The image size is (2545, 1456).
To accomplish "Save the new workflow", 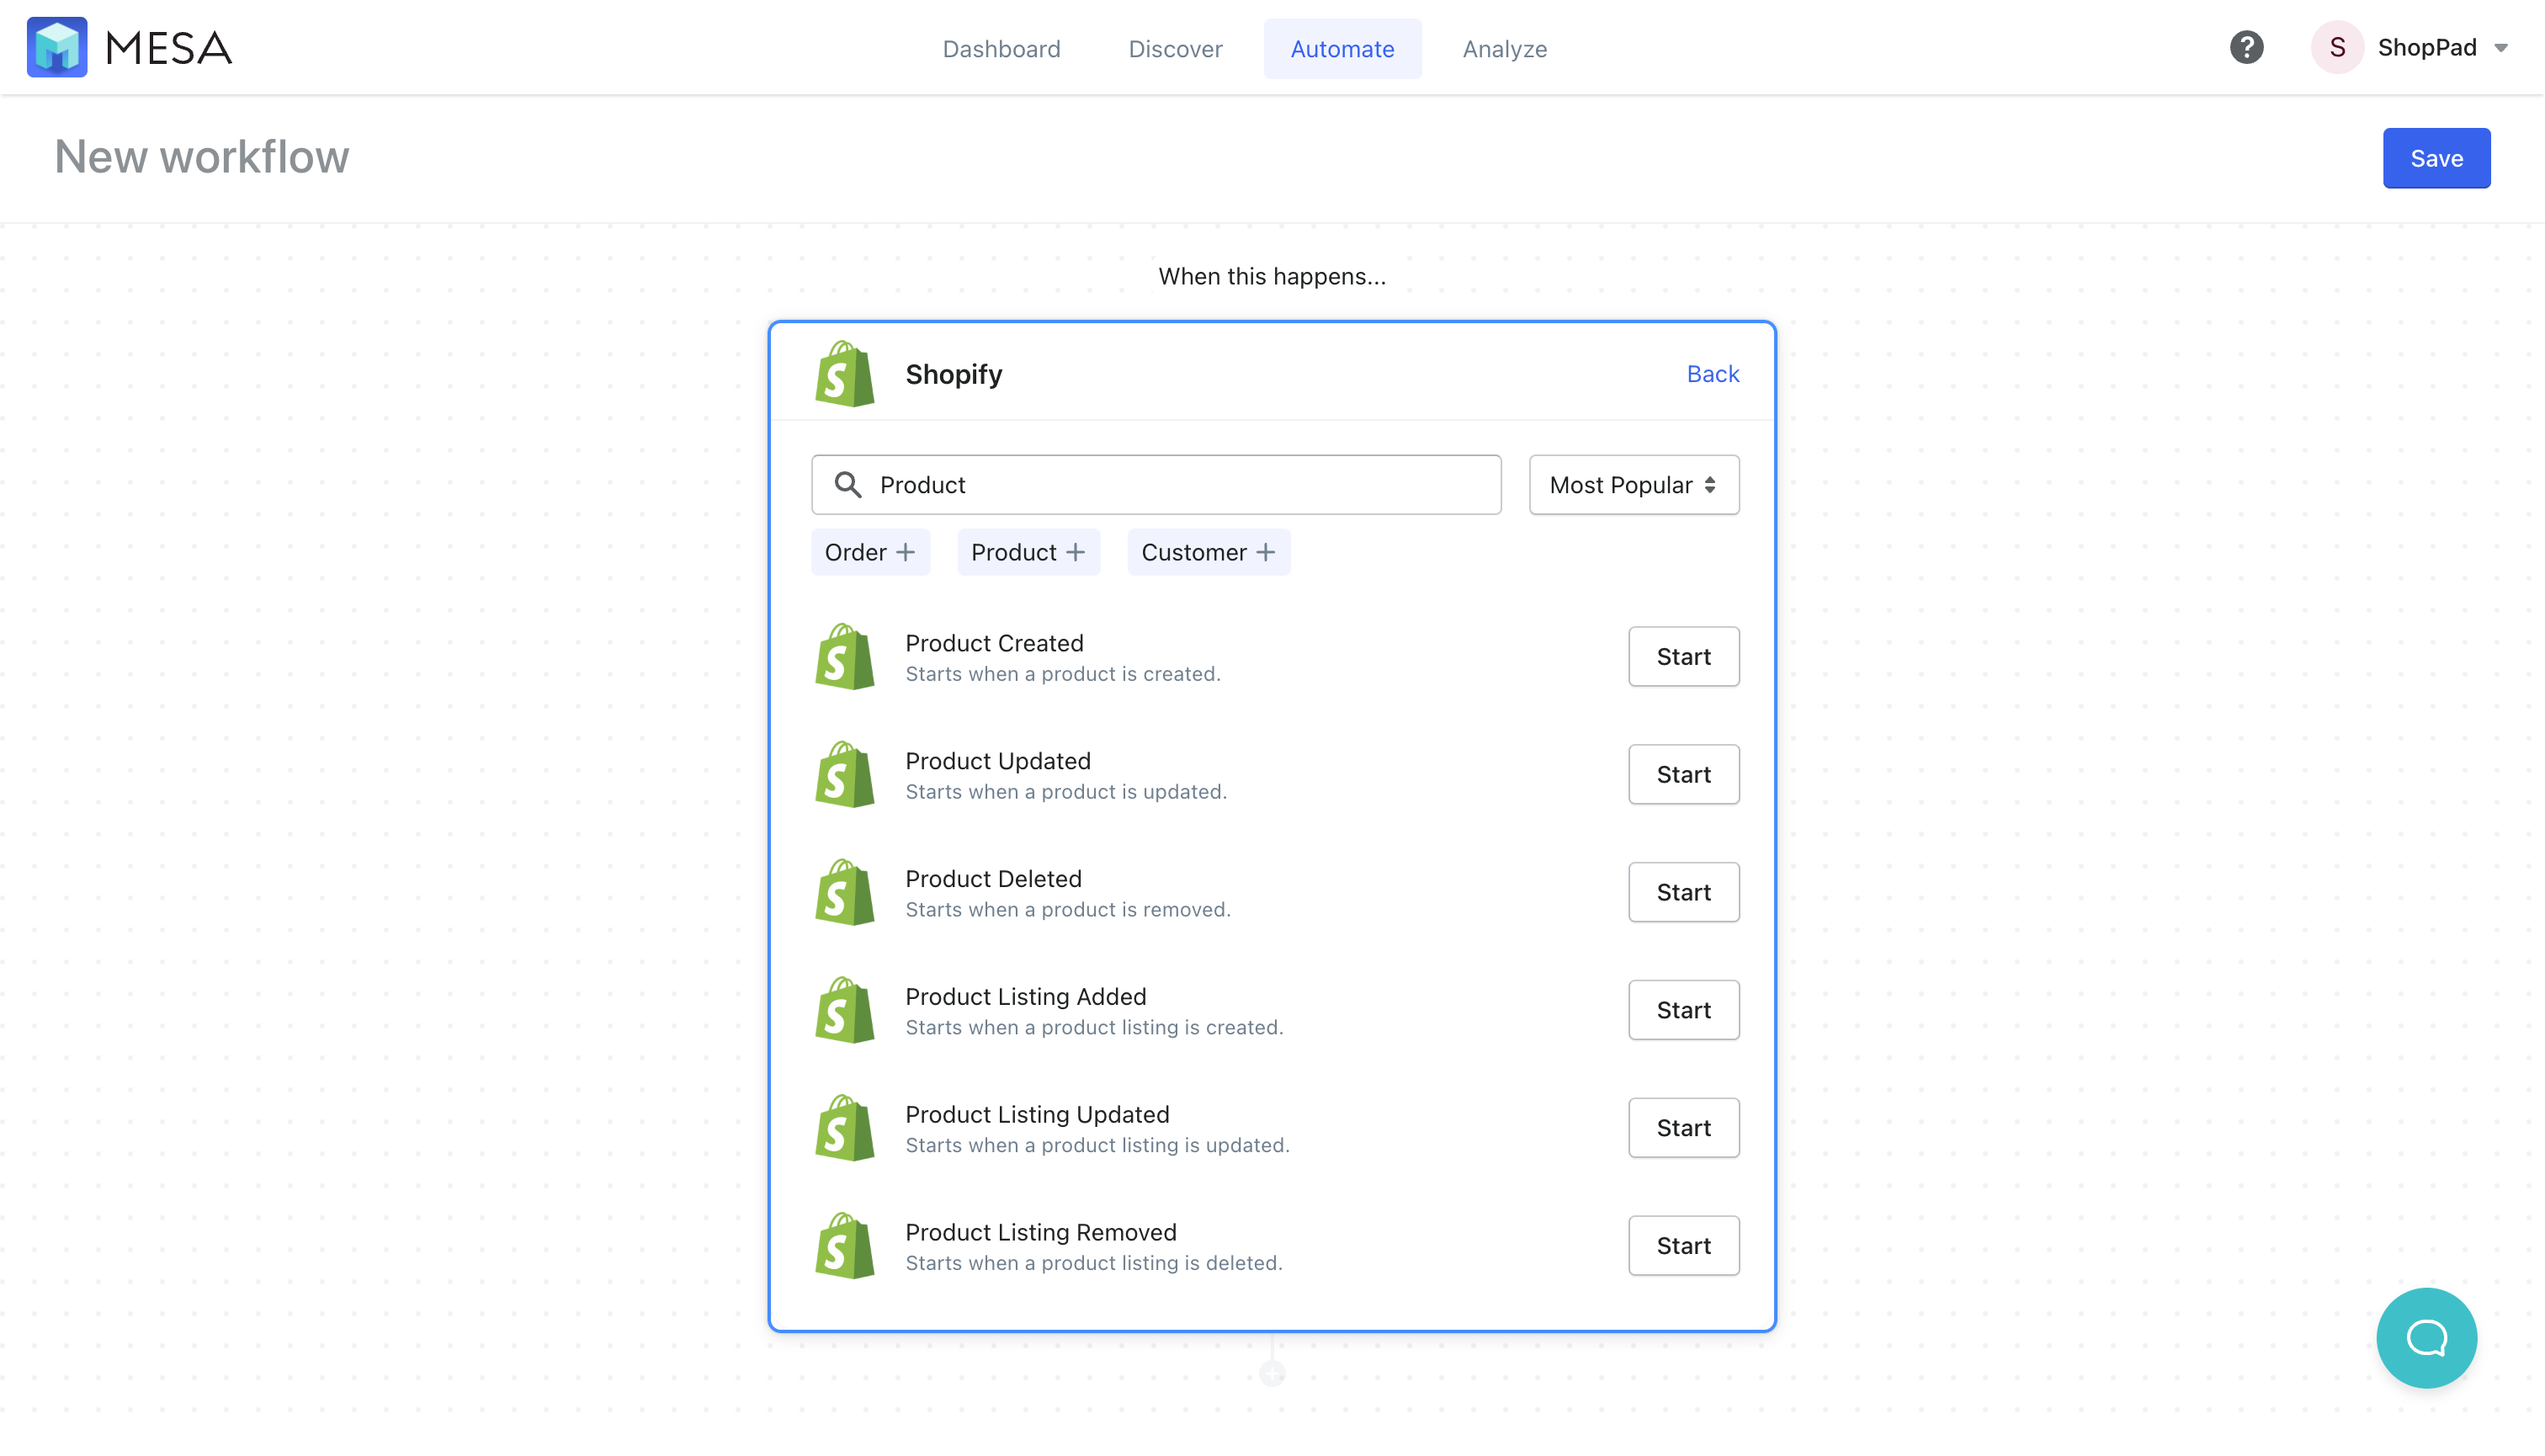I will (2436, 158).
